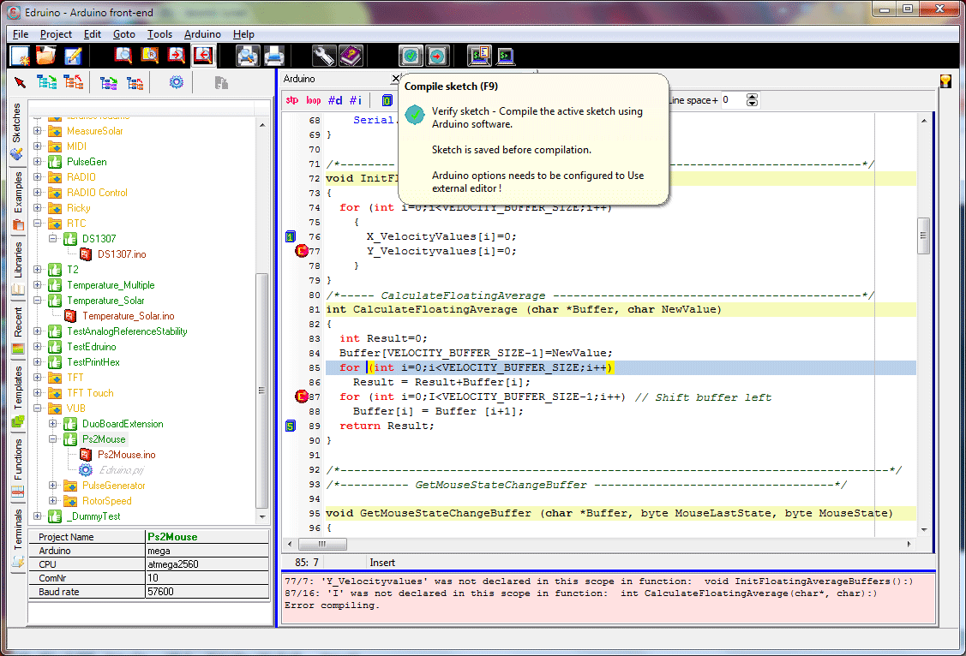The height and width of the screenshot is (656, 966).
Task: Click the purple tree icon with green arrow
Action: tap(109, 82)
